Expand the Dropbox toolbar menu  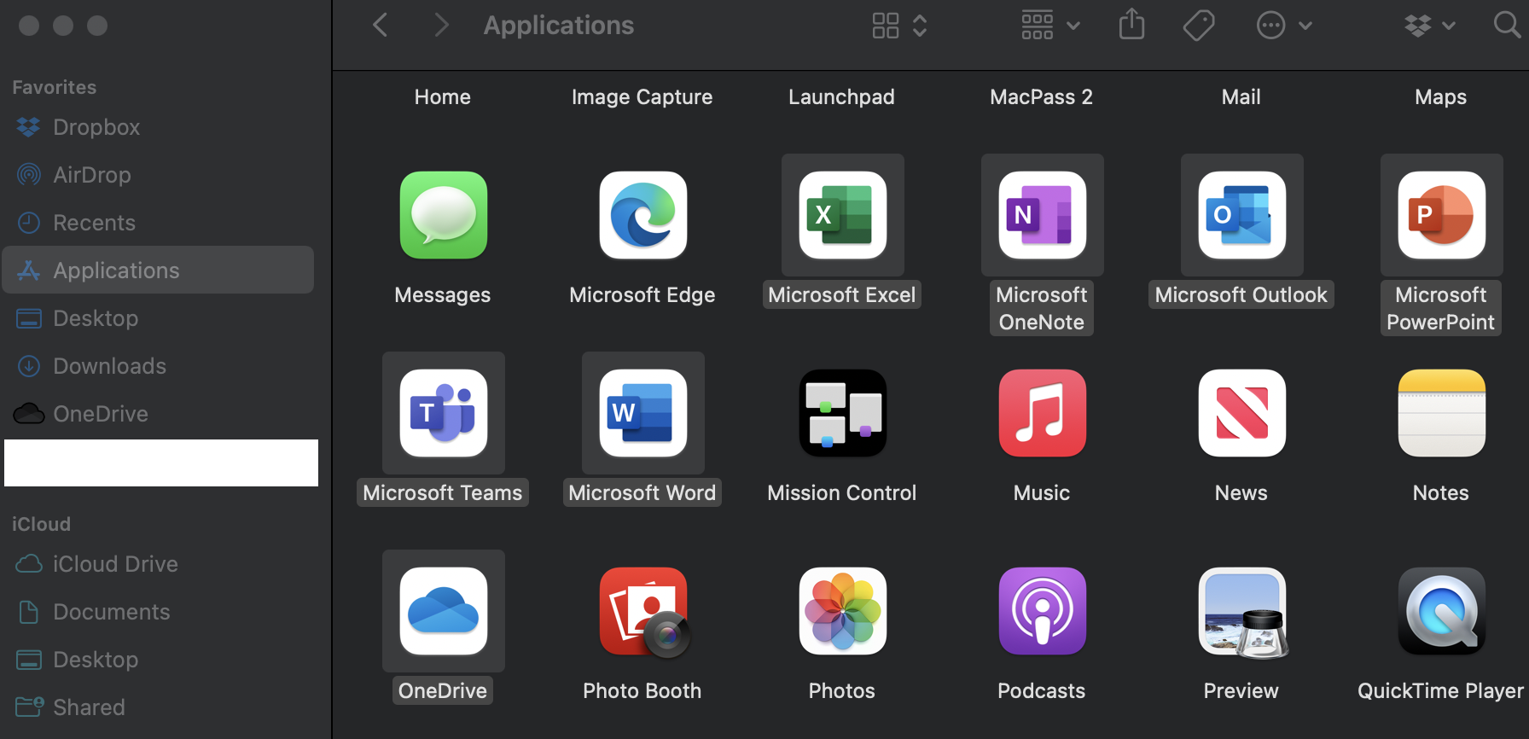coord(1429,26)
